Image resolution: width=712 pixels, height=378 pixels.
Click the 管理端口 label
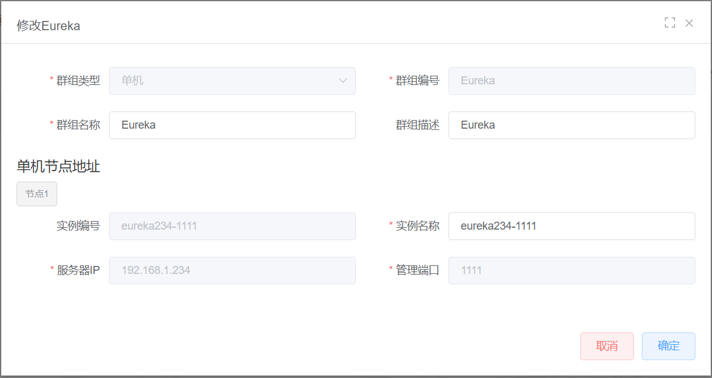click(x=418, y=270)
